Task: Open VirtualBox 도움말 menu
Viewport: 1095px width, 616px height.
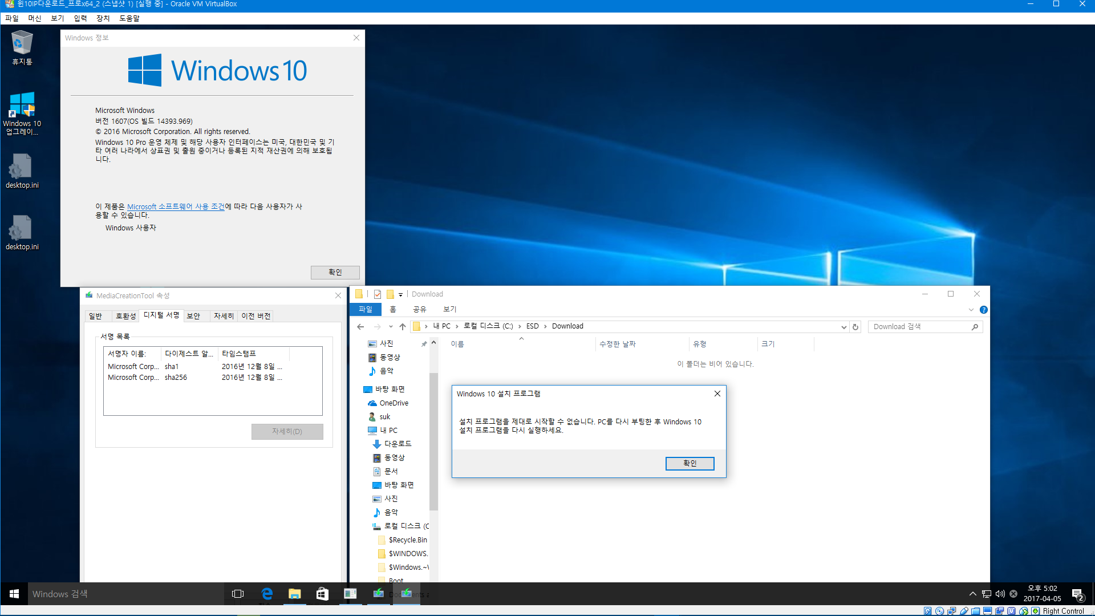Action: click(x=129, y=18)
